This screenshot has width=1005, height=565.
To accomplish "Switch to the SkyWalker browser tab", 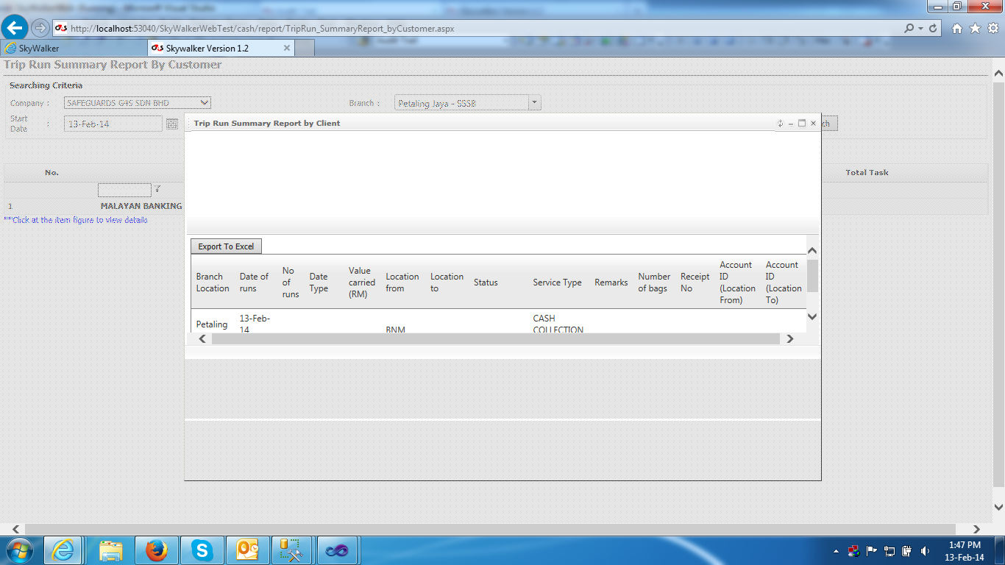I will coord(74,48).
